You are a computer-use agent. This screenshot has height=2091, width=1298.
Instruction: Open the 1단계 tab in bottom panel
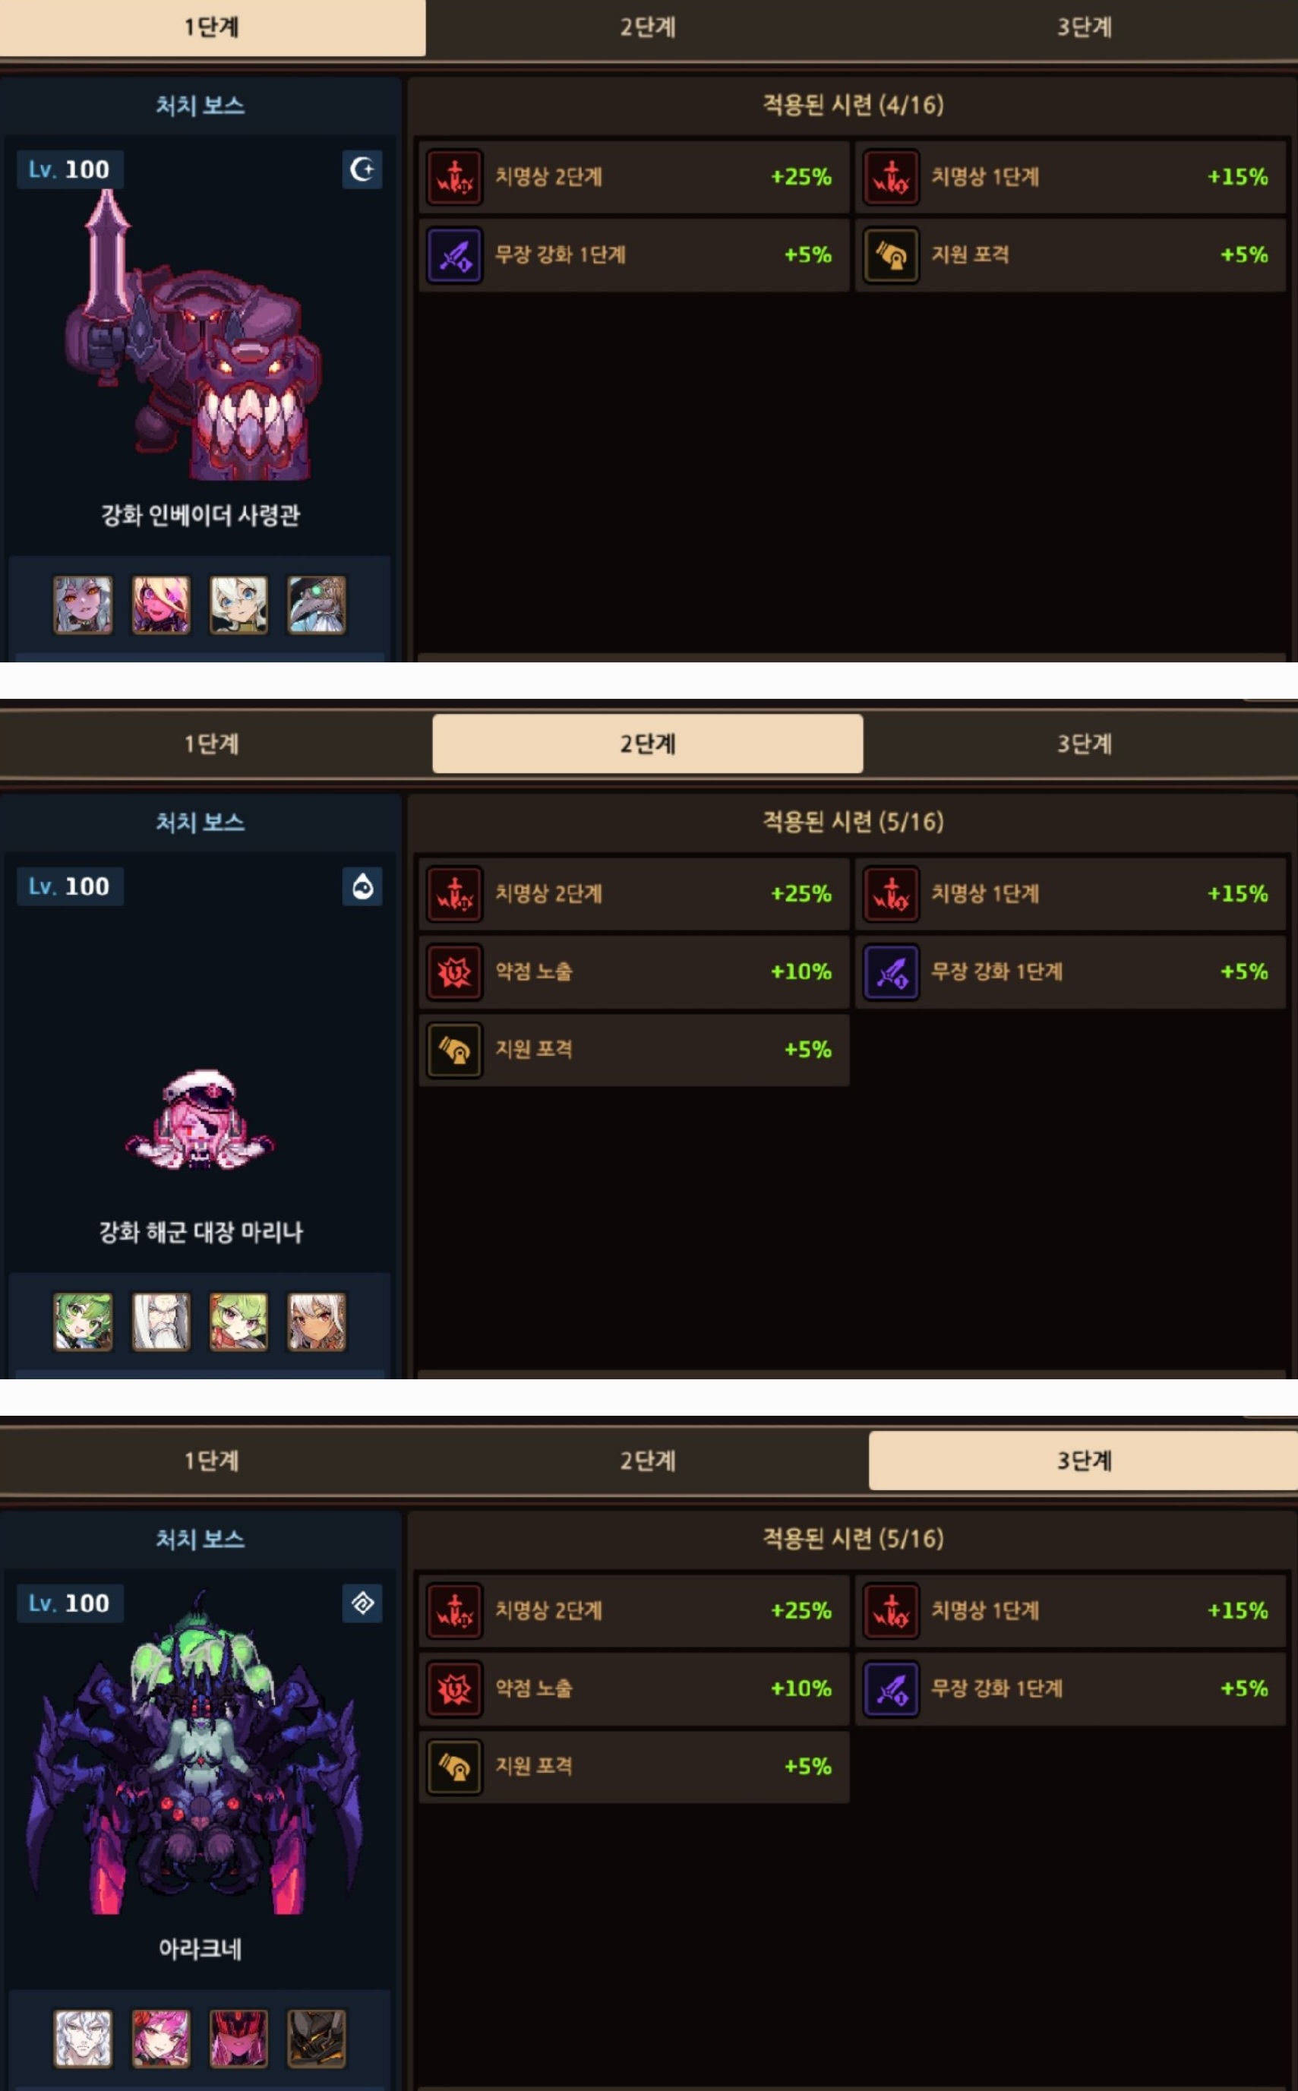click(212, 1460)
